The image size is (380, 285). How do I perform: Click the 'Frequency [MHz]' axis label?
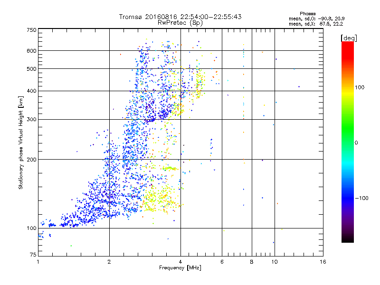[180, 268]
